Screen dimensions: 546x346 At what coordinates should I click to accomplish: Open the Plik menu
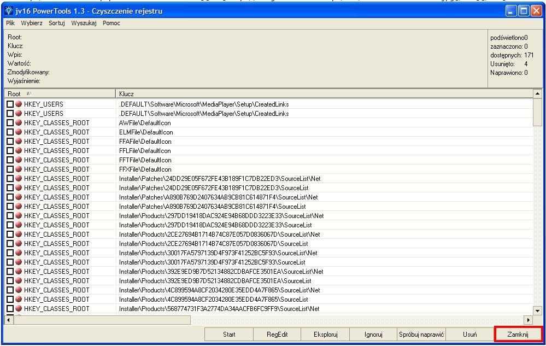point(10,23)
